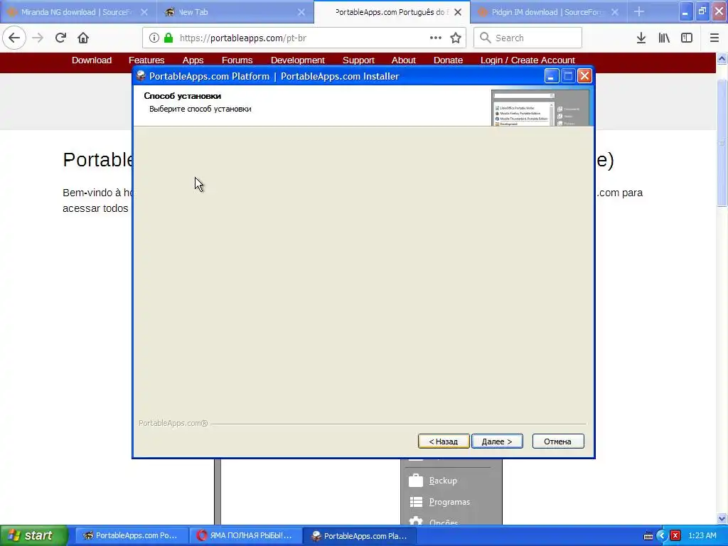
Task: Open the Firefox home page icon
Action: 83,38
